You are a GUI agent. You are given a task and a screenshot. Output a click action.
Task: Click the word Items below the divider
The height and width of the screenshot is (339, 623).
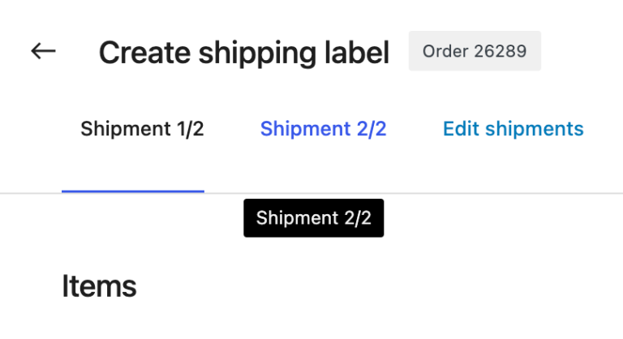(99, 286)
